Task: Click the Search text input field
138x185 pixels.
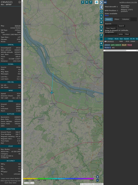Action: (111, 26)
